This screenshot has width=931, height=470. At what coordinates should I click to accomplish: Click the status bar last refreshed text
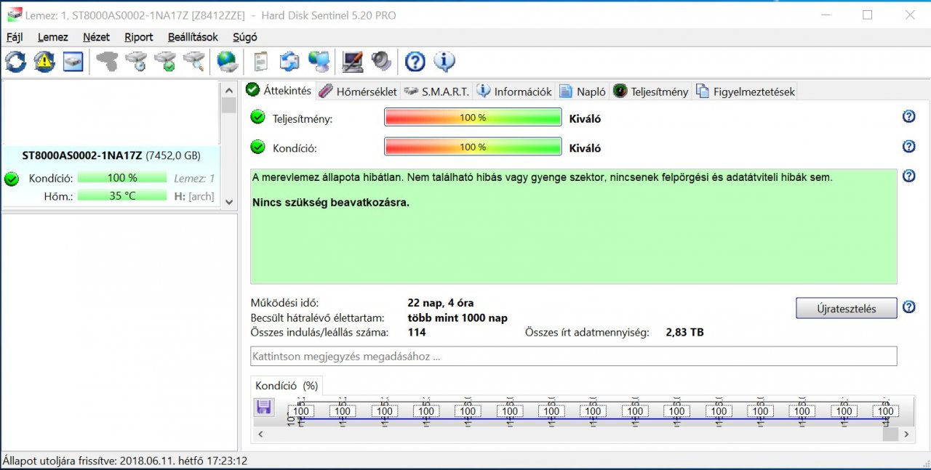[x=125, y=461]
